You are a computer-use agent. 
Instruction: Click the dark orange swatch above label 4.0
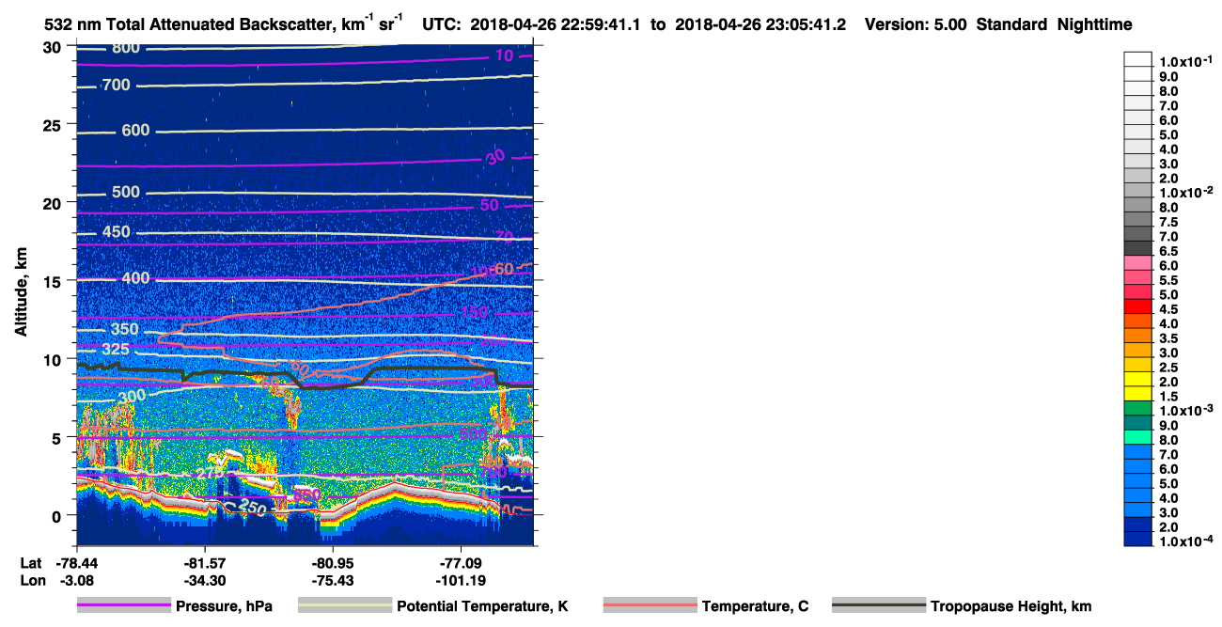tap(1137, 321)
